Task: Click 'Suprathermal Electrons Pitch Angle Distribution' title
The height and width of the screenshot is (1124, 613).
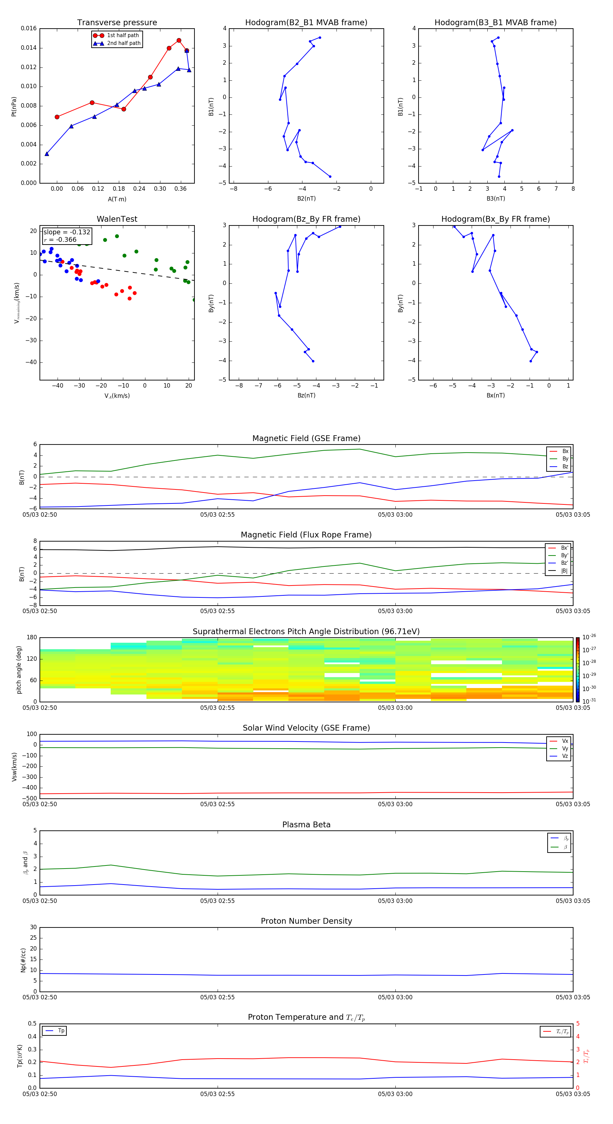Action: [306, 632]
